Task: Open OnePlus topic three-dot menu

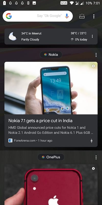Action: 96,157
